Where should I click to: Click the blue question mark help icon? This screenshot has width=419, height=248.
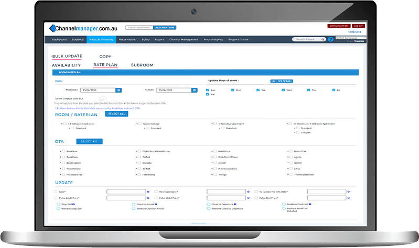(330, 39)
